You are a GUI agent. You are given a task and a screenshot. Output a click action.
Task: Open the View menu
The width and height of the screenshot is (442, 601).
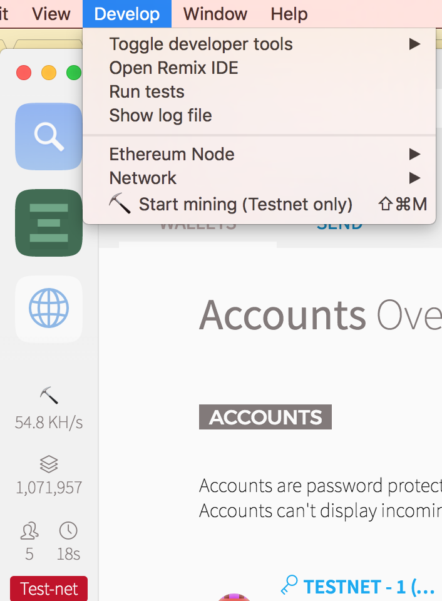click(51, 14)
